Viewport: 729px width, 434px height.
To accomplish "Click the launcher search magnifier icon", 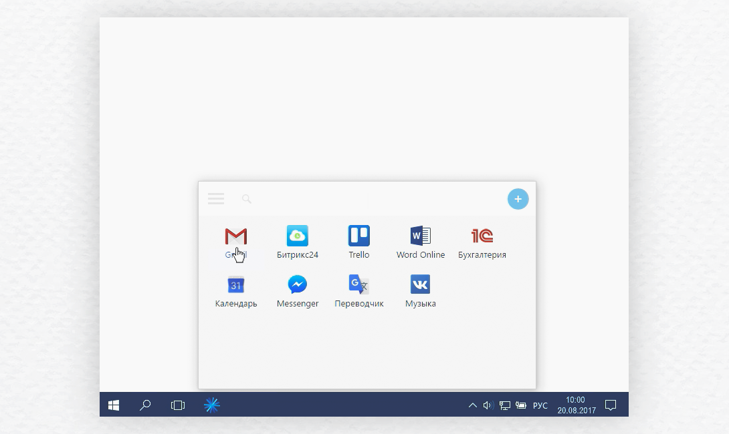I will [x=247, y=199].
